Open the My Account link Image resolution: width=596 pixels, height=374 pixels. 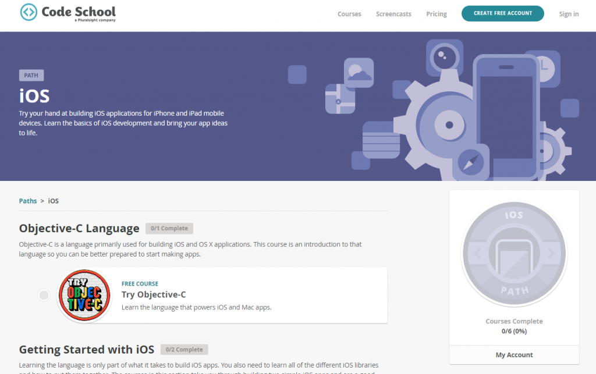pyautogui.click(x=514, y=355)
